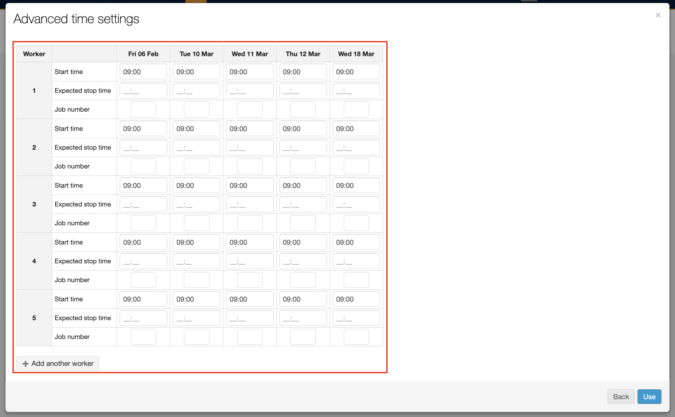Fill in Worker 5's job number for Tue 10 Mar
Screen dimensions: 675x417
(x=196, y=337)
